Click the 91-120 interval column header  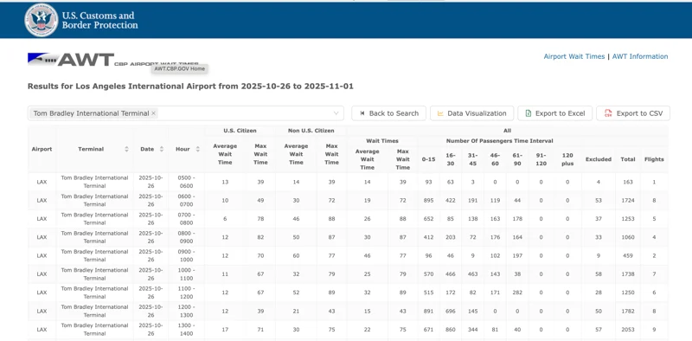(541, 159)
